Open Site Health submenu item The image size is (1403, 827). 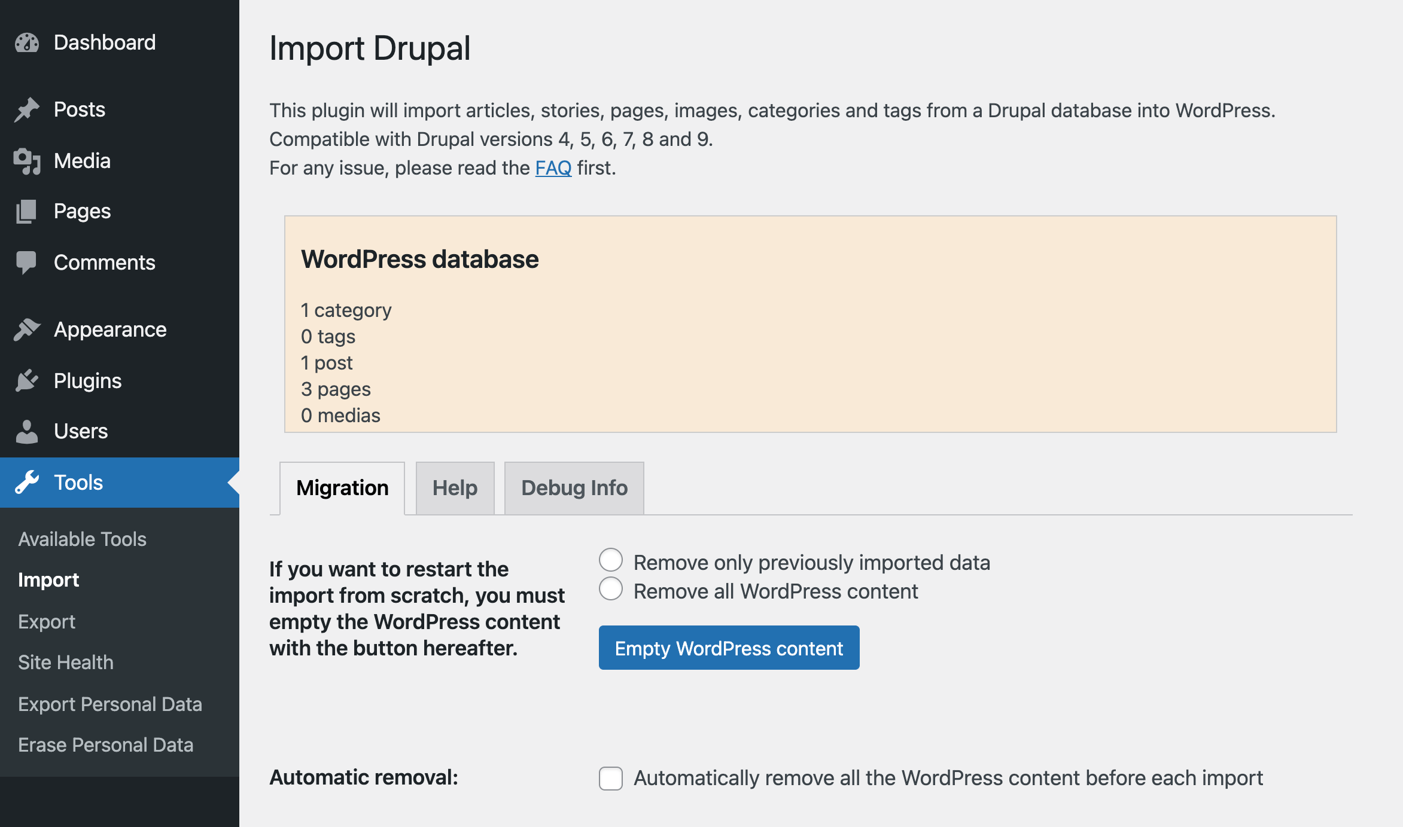click(66, 663)
